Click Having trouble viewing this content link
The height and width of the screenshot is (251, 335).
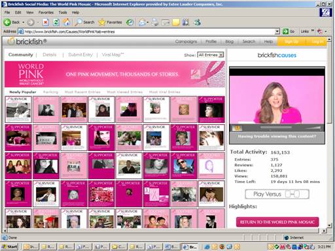277,137
